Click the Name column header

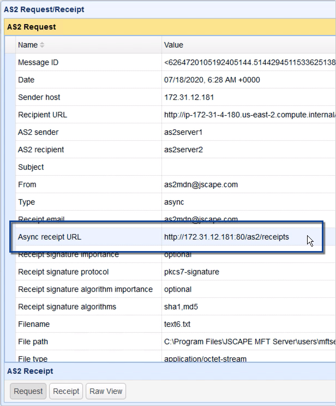point(28,45)
